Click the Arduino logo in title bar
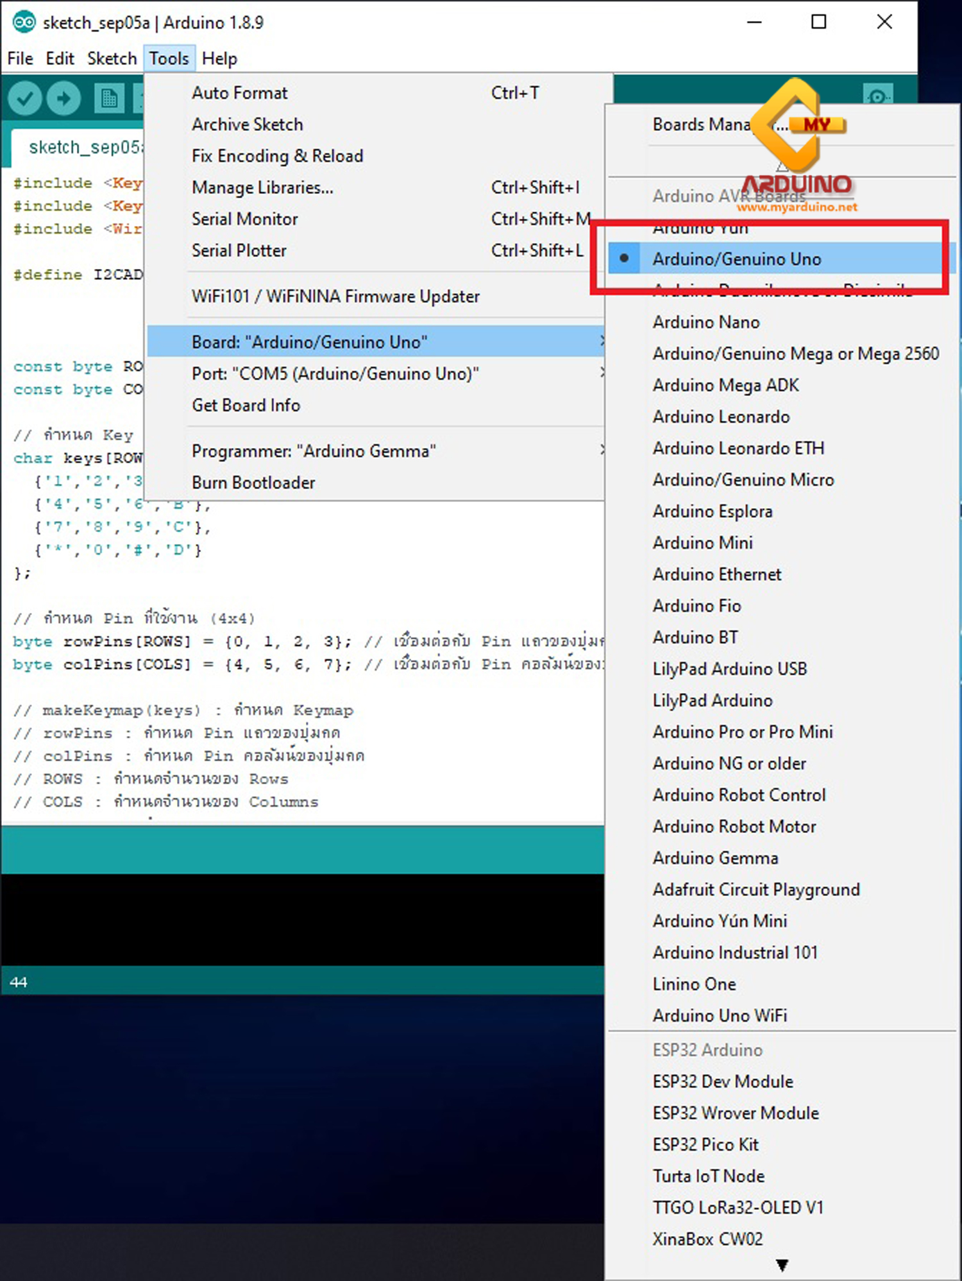The width and height of the screenshot is (962, 1281). pyautogui.click(x=24, y=22)
